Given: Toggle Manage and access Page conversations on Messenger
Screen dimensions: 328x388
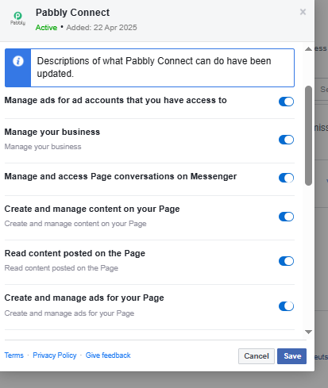Looking at the screenshot, I should [286, 178].
